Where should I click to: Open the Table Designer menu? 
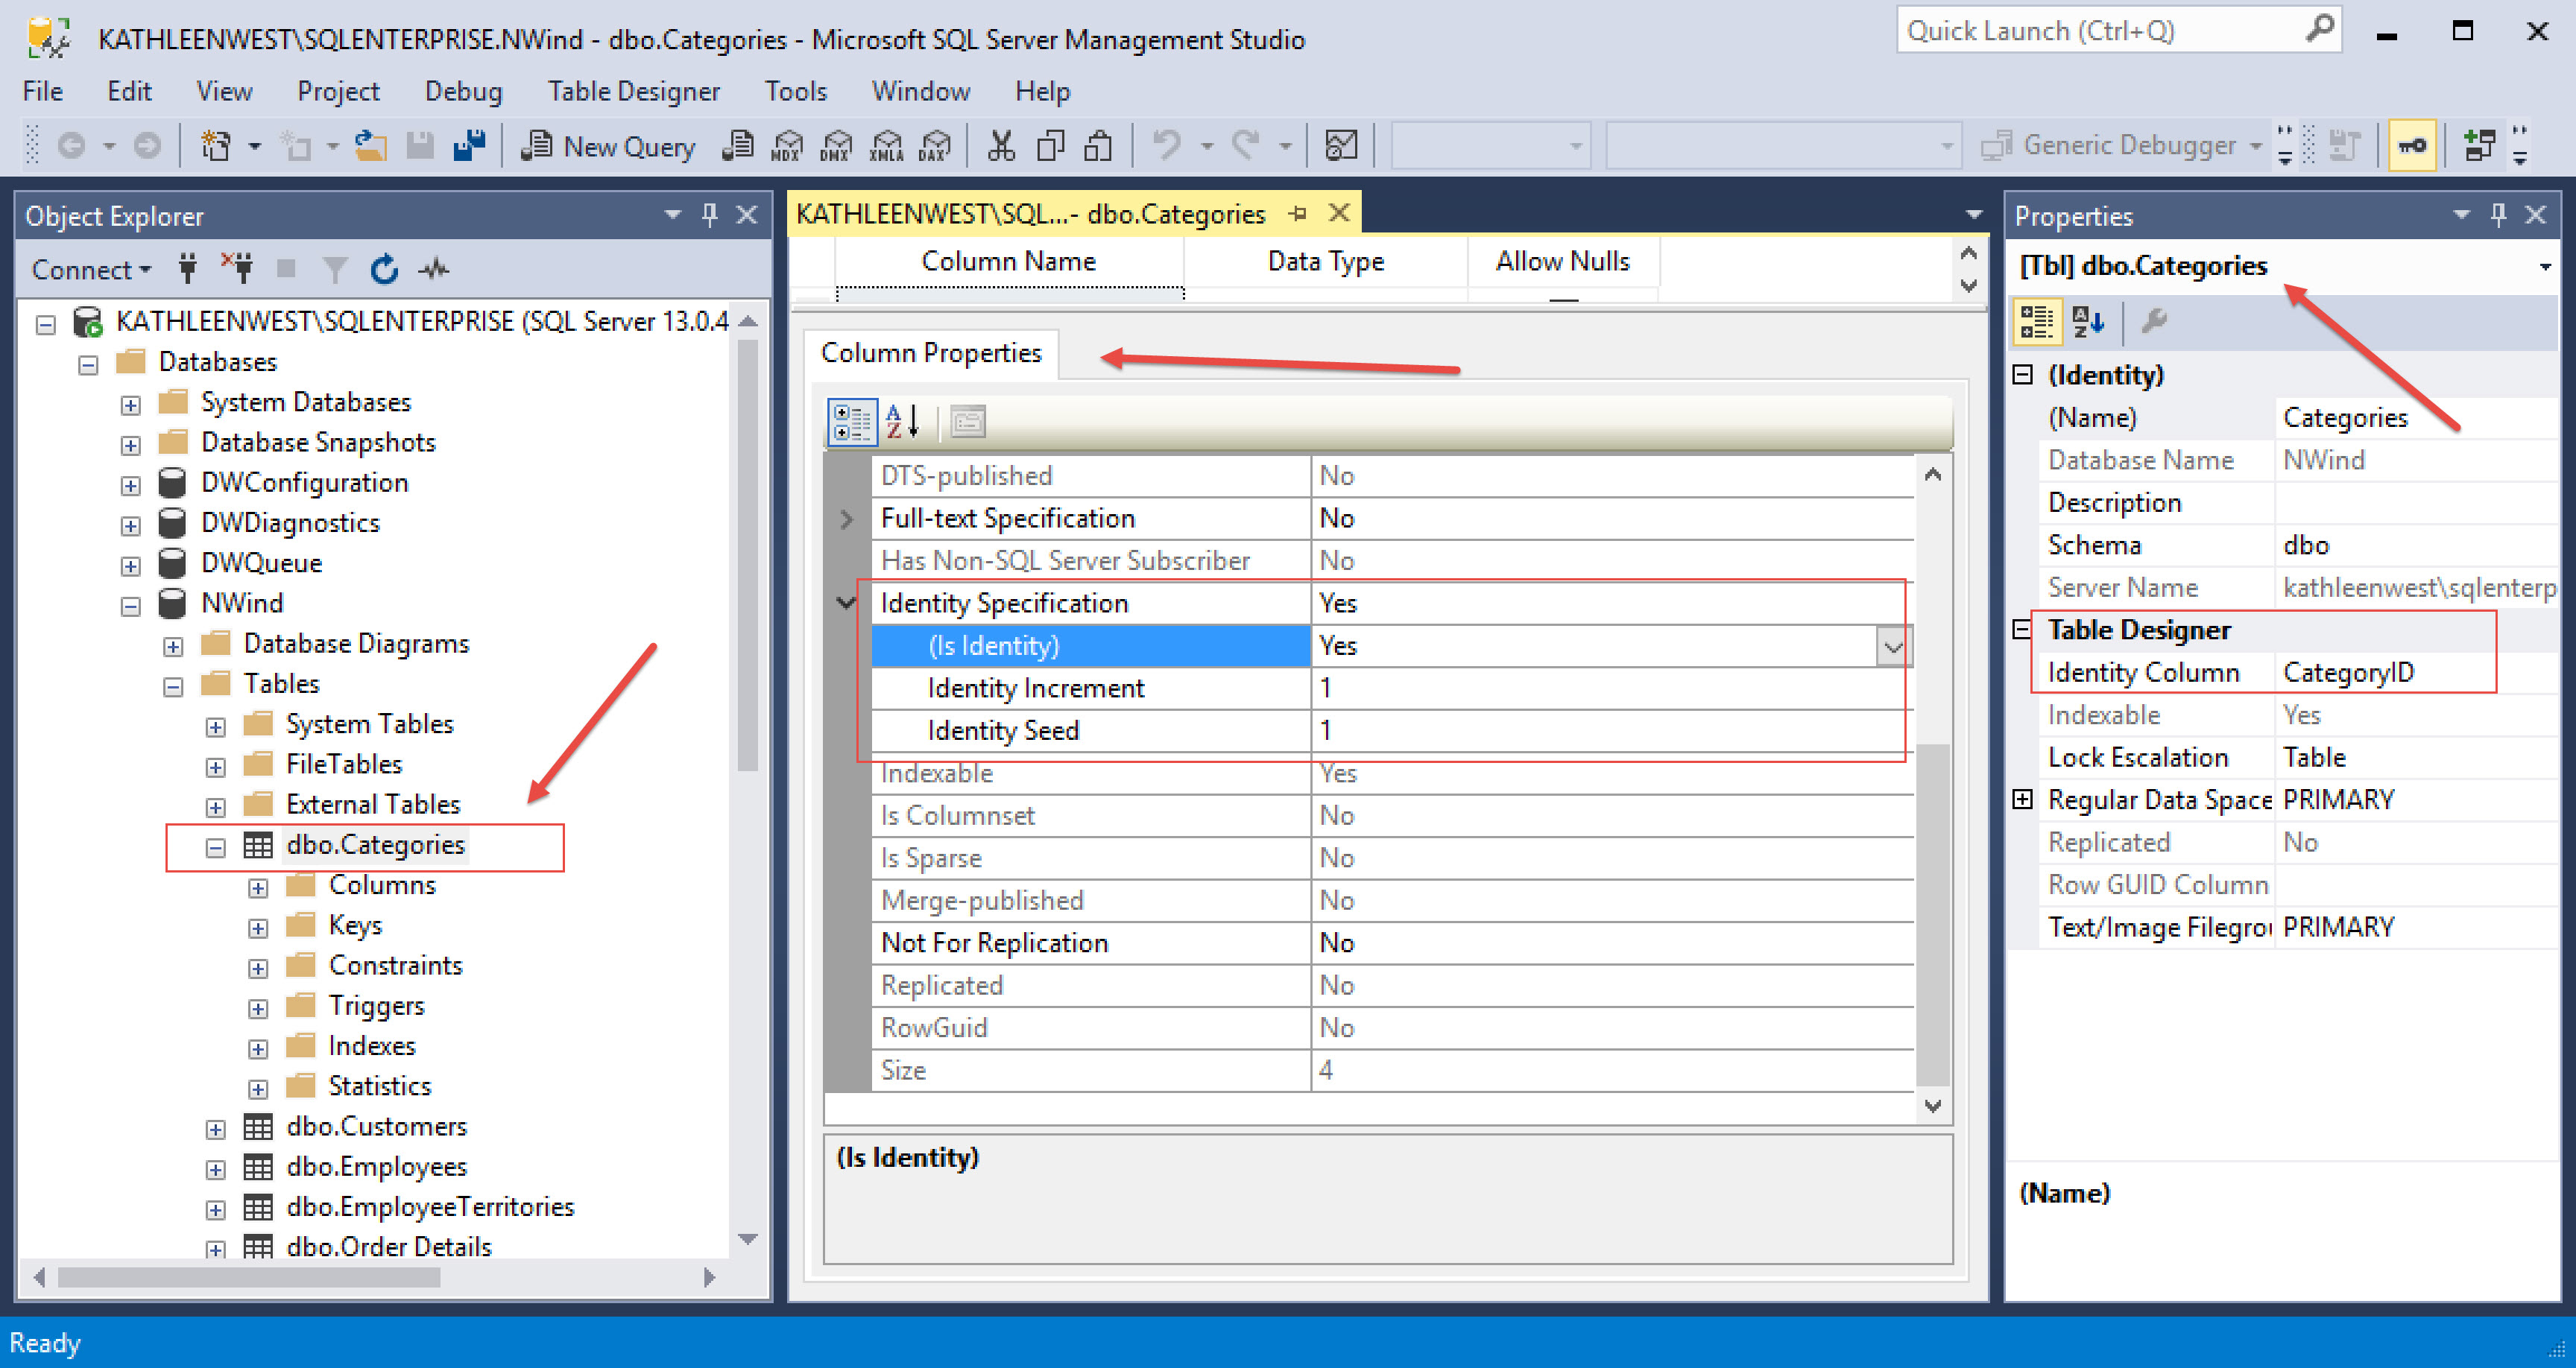[633, 91]
